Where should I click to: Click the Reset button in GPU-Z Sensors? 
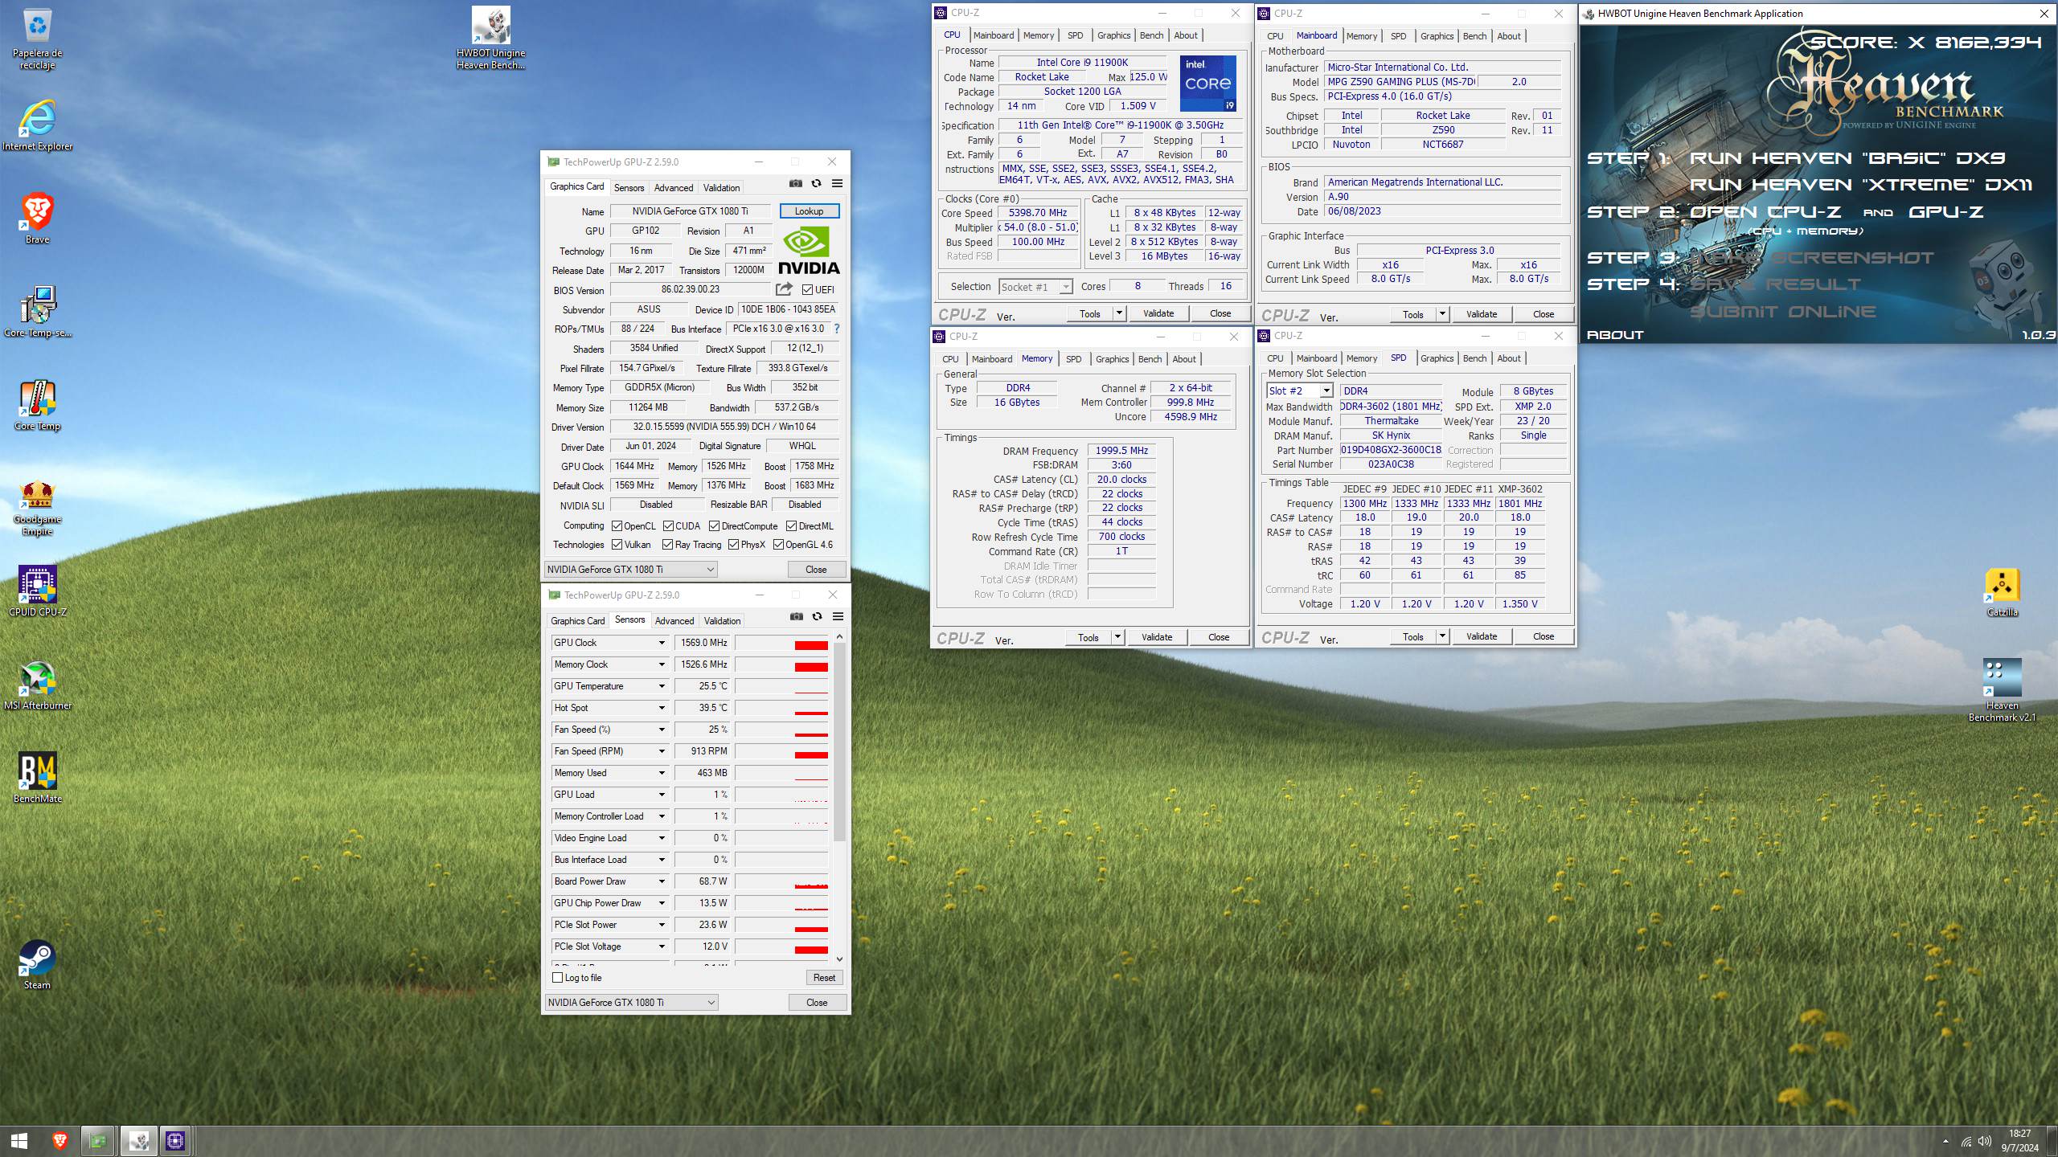pos(824,978)
